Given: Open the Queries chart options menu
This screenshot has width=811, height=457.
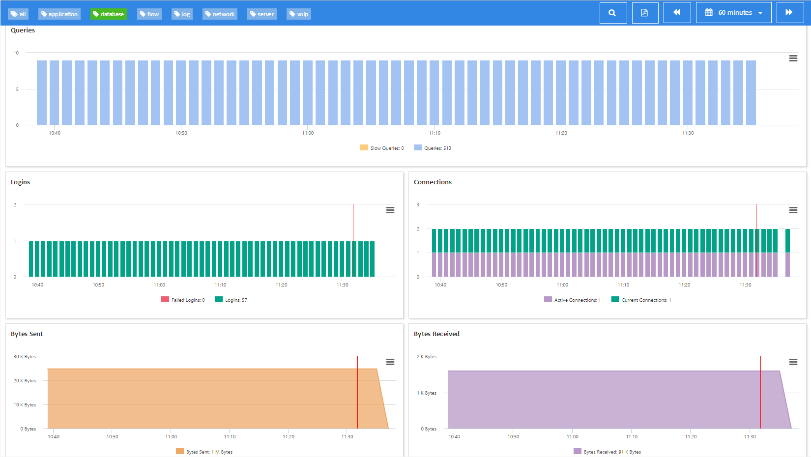Looking at the screenshot, I should coord(793,58).
